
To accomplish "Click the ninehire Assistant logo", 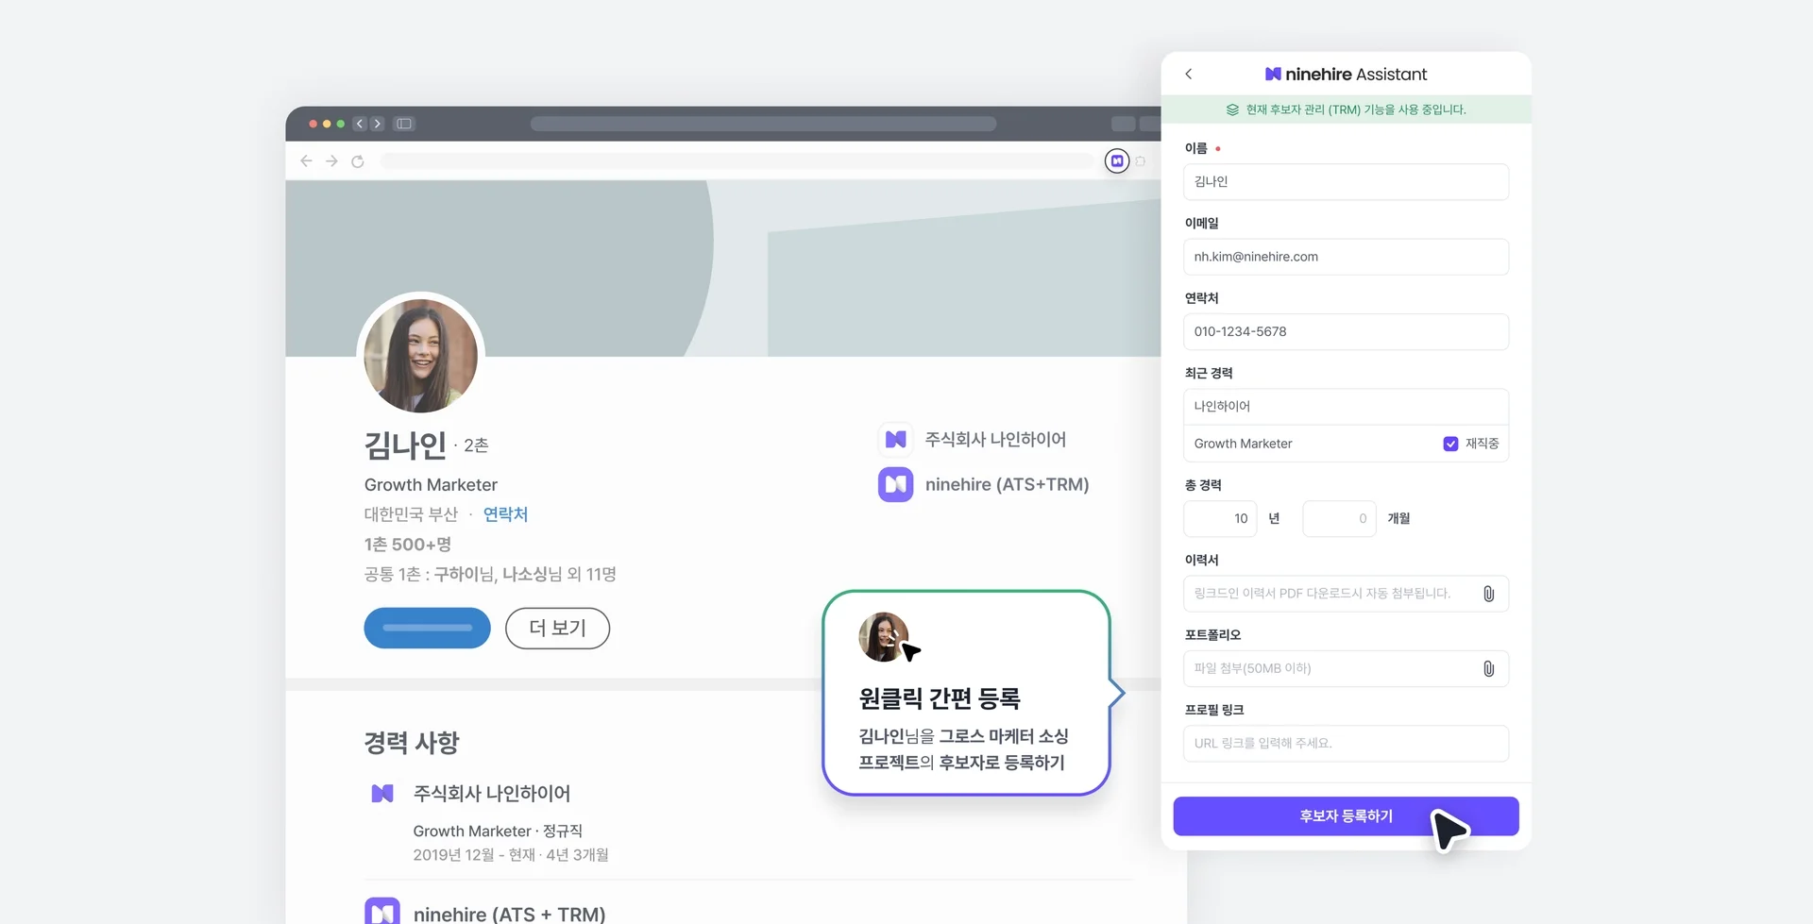I will 1346,74.
